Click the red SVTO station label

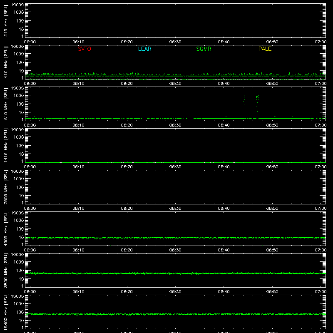(x=84, y=49)
